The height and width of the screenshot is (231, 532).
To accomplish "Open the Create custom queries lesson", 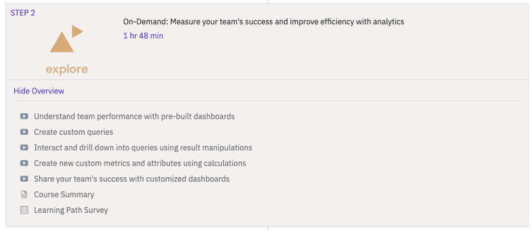I will pos(73,132).
